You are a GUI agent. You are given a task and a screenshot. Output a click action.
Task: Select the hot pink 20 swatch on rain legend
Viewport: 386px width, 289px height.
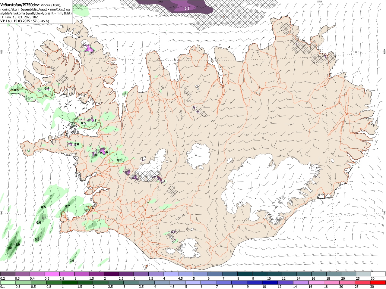point(347,282)
